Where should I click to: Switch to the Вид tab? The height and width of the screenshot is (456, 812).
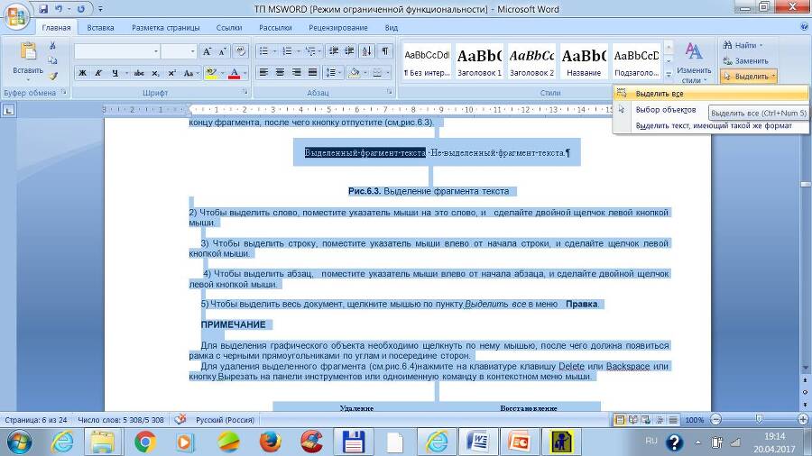point(391,28)
